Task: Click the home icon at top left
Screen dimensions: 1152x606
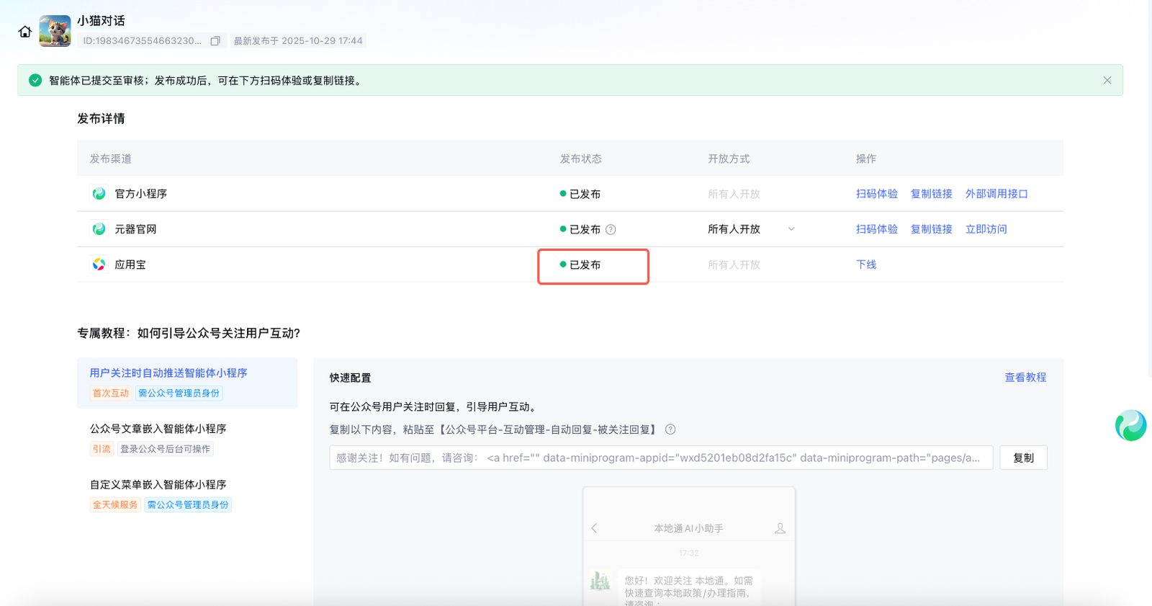Action: point(25,32)
